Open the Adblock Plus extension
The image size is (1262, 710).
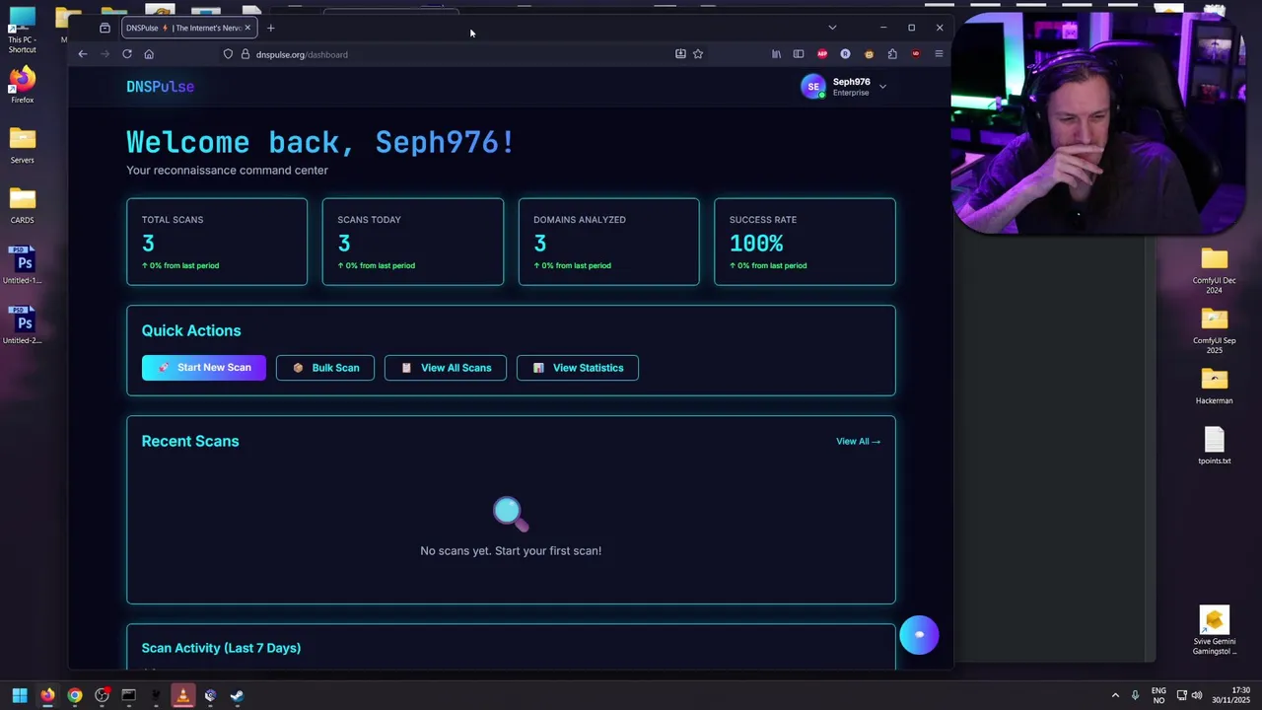(822, 54)
